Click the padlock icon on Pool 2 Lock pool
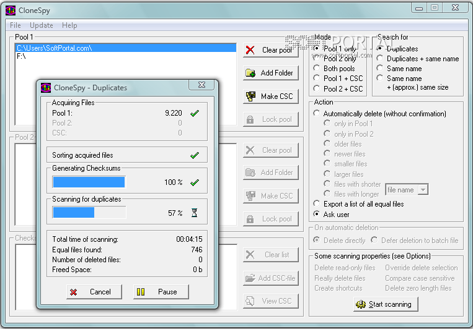 tap(250, 219)
